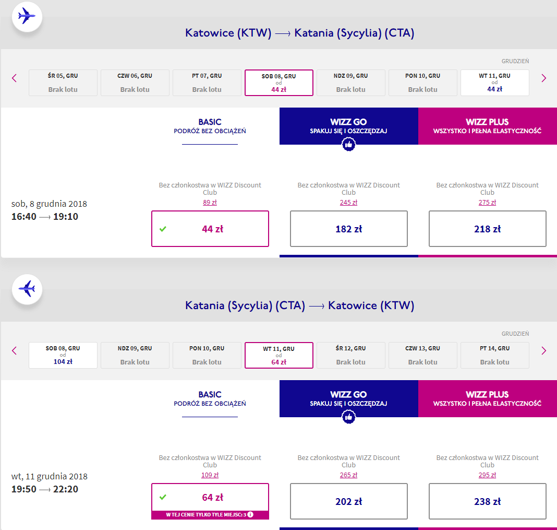
Task: Show earlier return dates with left arrow
Action: click(x=14, y=351)
